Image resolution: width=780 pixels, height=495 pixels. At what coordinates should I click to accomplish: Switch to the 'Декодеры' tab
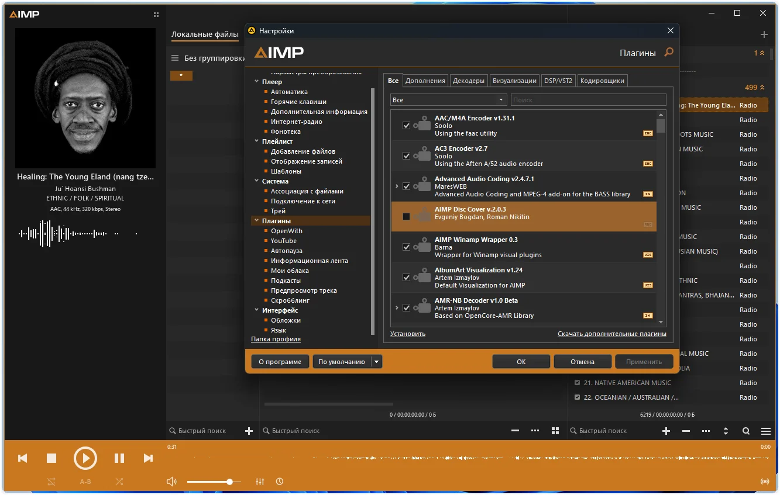(468, 81)
